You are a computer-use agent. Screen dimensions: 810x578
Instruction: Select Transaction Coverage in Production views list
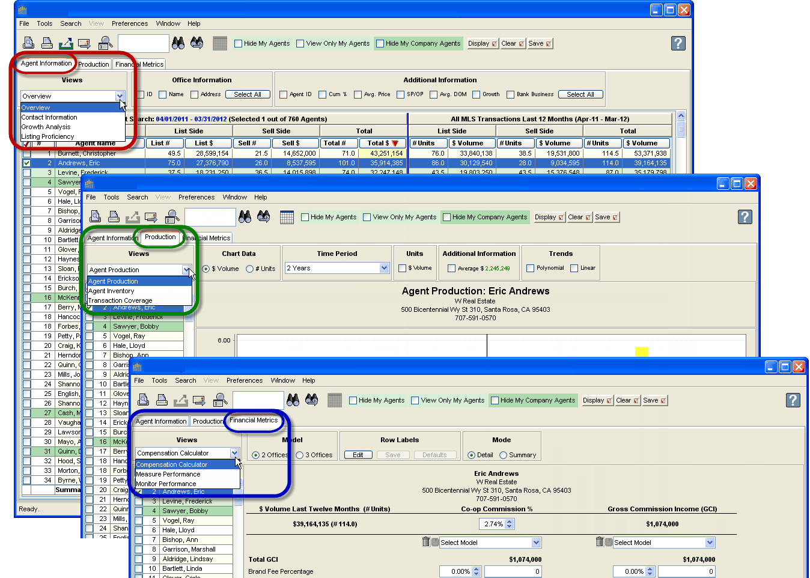click(139, 300)
